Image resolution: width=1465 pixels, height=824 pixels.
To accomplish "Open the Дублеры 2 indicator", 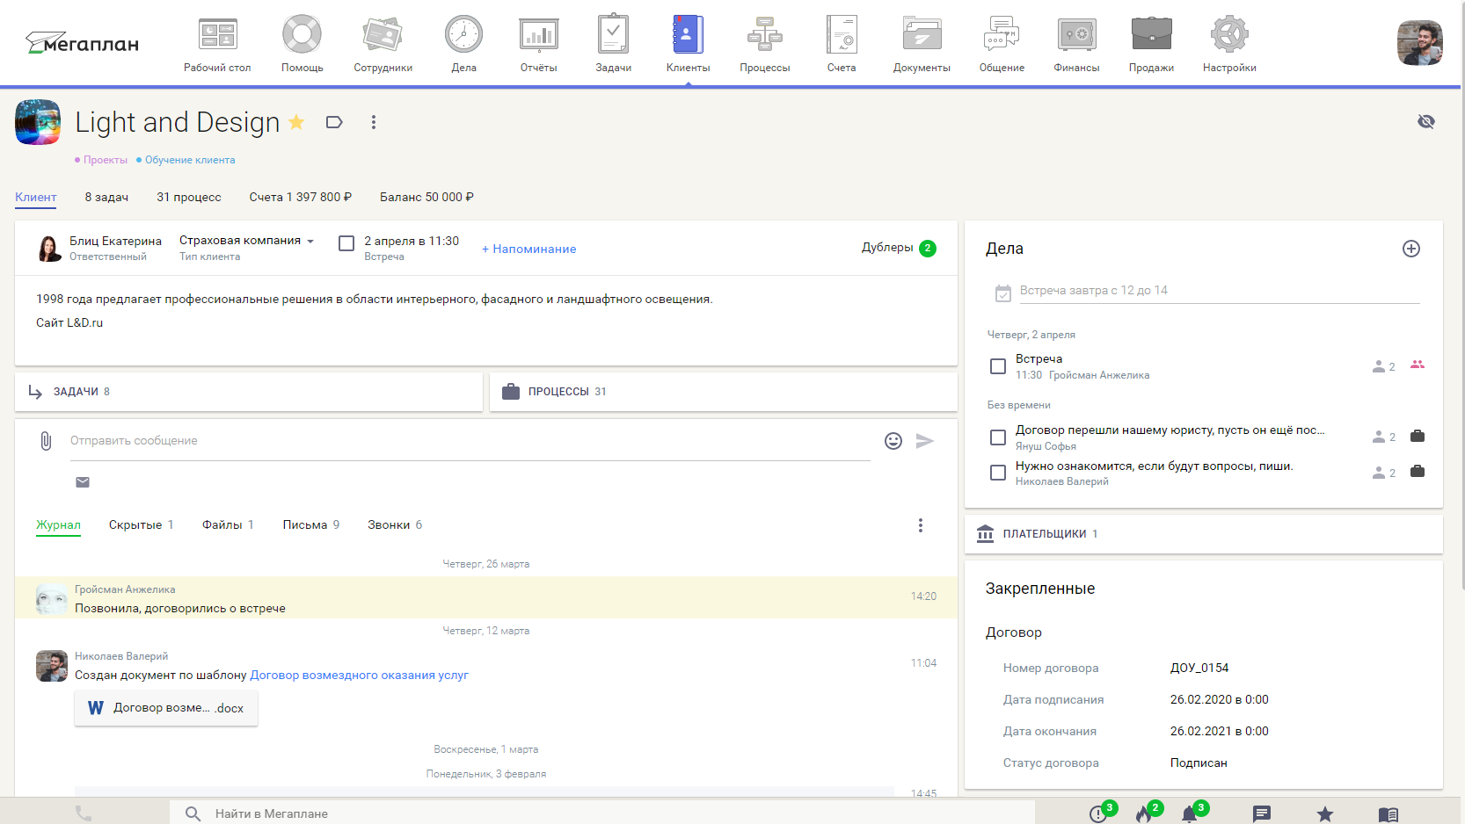I will 898,248.
